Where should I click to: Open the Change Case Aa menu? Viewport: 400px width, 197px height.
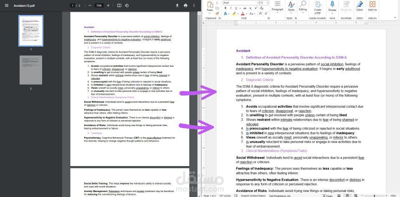tap(252, 13)
